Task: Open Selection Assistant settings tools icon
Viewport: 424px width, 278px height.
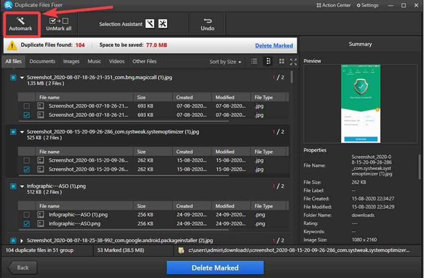Action: 162,24
